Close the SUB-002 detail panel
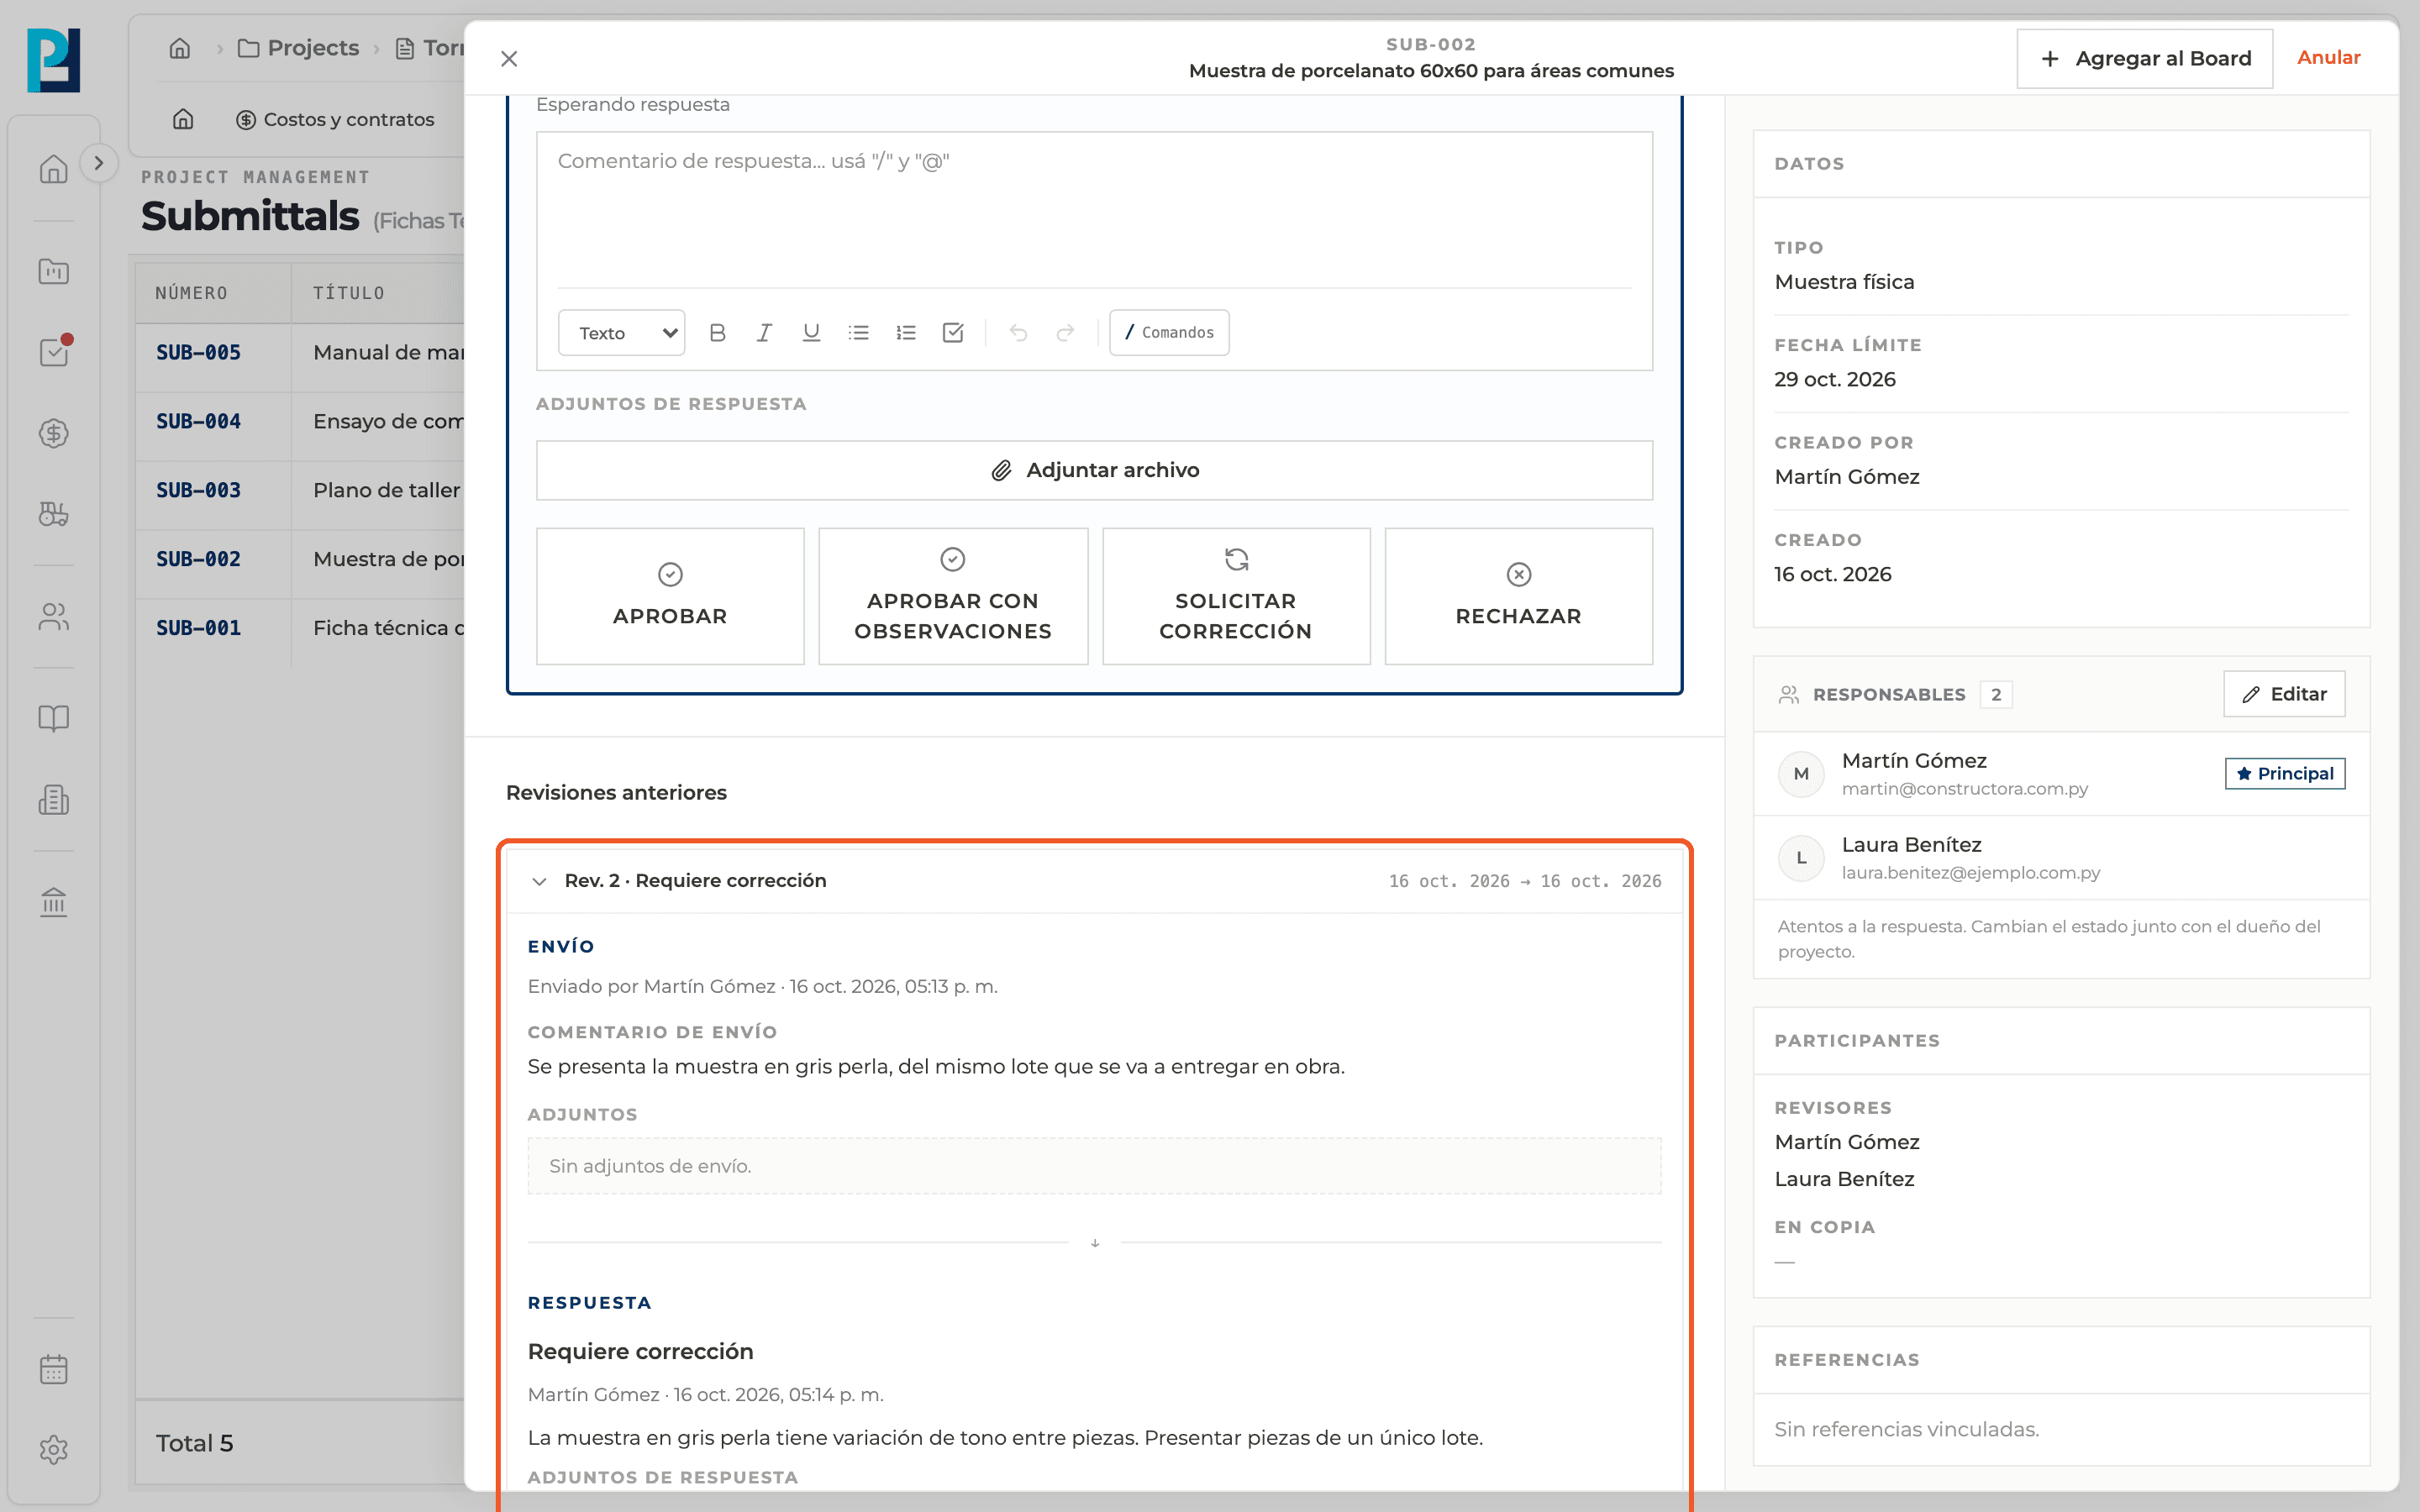 tap(509, 59)
